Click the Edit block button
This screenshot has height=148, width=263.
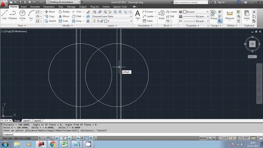point(170,16)
